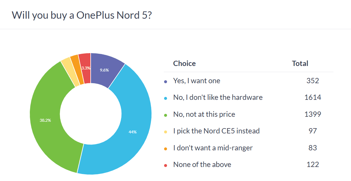Click the blue 44% donut segment
The height and width of the screenshot is (181, 351).
132,131
